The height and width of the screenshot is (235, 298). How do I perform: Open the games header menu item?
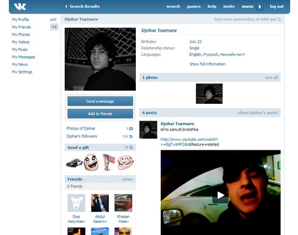coord(194,7)
